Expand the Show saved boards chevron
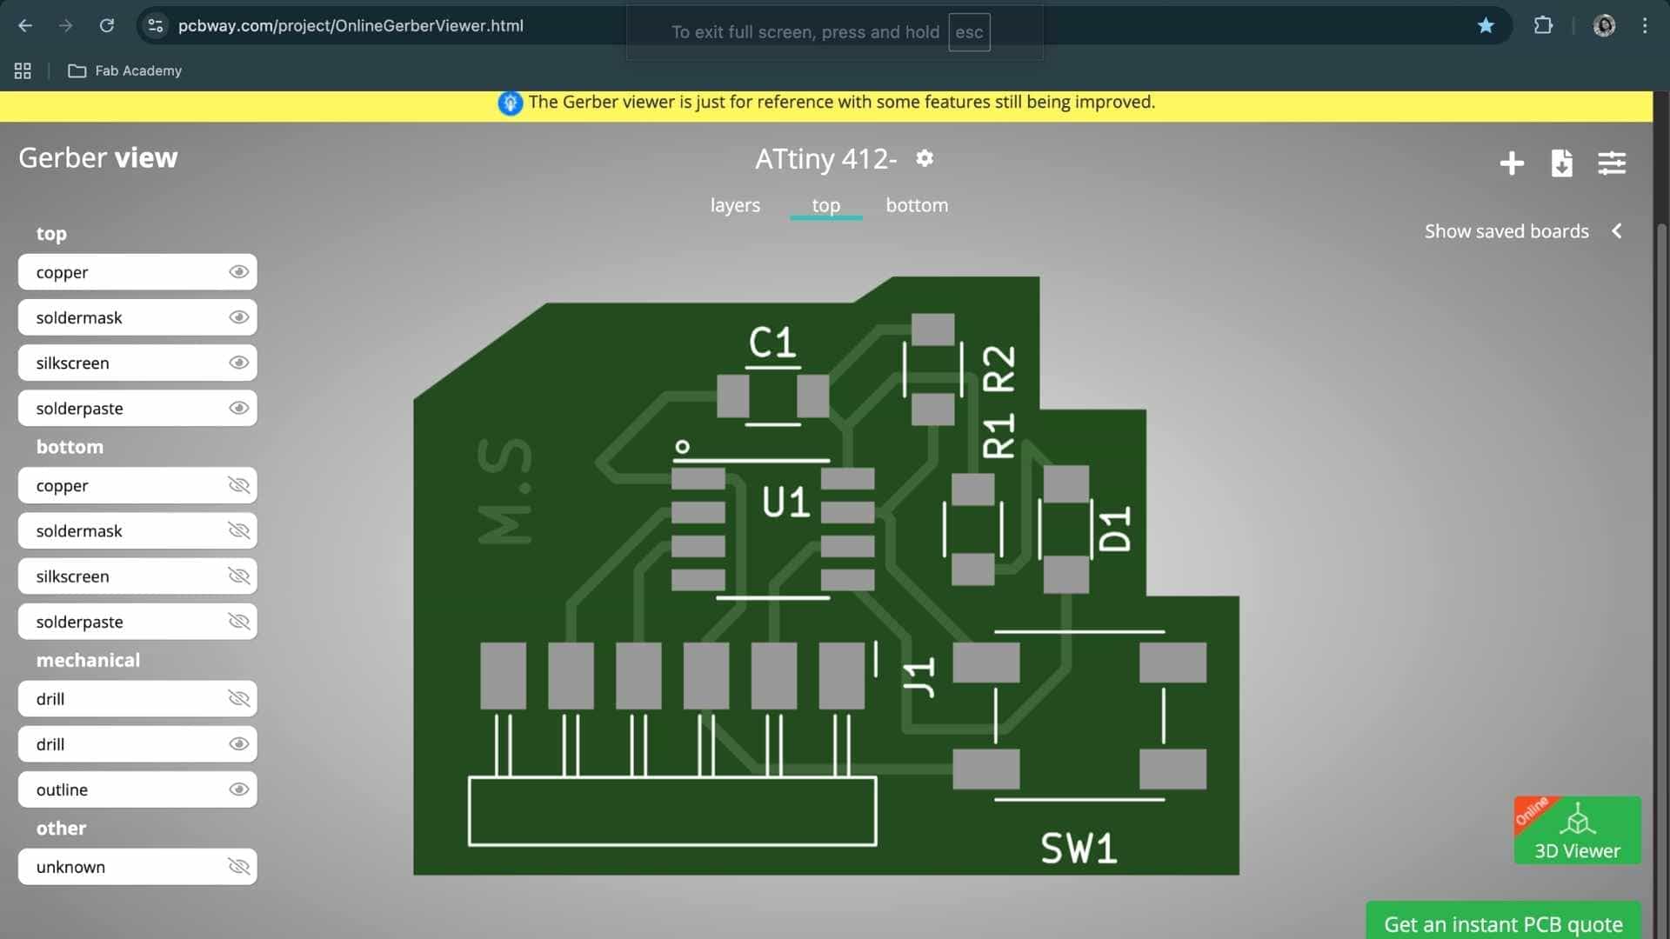The image size is (1670, 939). [1617, 231]
